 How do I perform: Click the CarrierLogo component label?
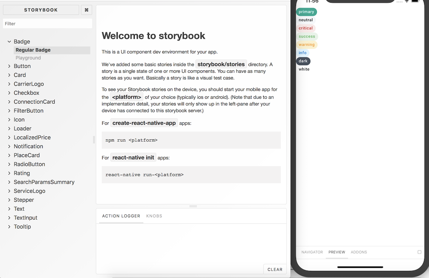29,84
